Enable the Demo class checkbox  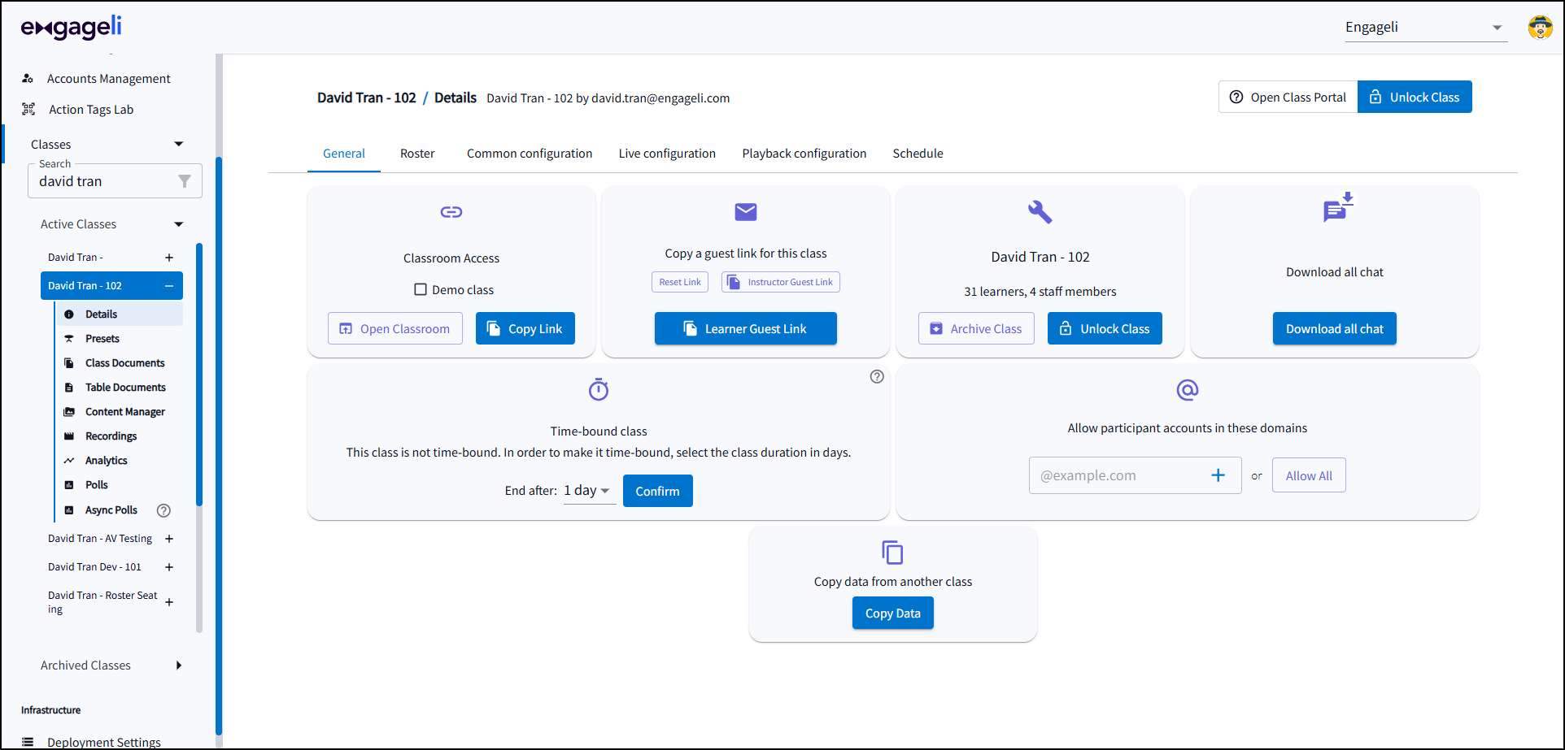click(421, 290)
